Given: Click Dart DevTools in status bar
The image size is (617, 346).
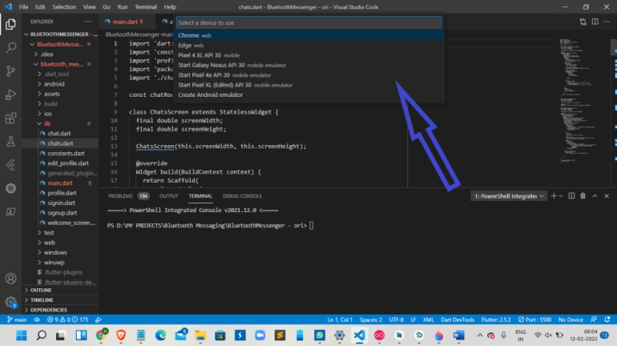Looking at the screenshot, I should pyautogui.click(x=458, y=320).
